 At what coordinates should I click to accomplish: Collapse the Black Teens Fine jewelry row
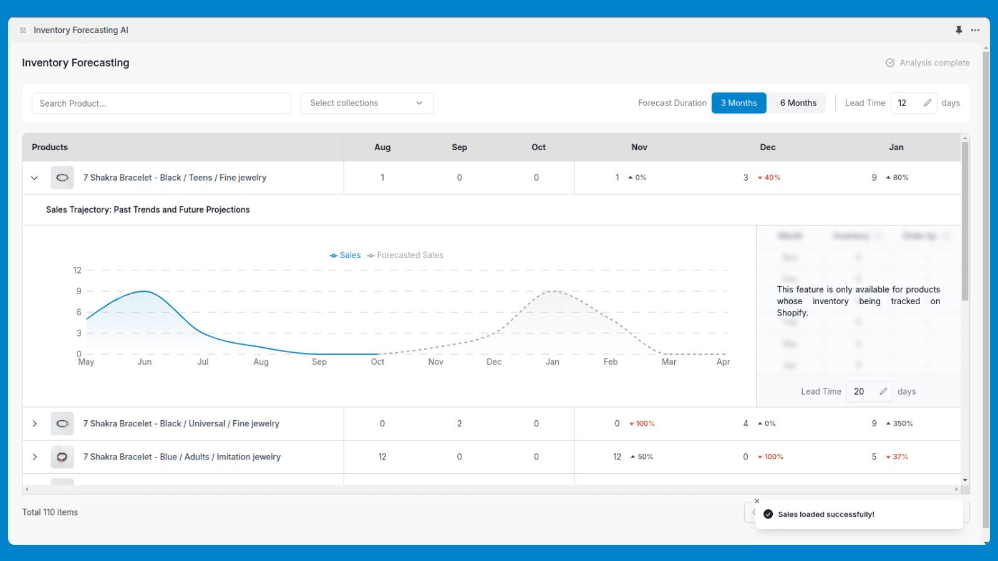[34, 178]
